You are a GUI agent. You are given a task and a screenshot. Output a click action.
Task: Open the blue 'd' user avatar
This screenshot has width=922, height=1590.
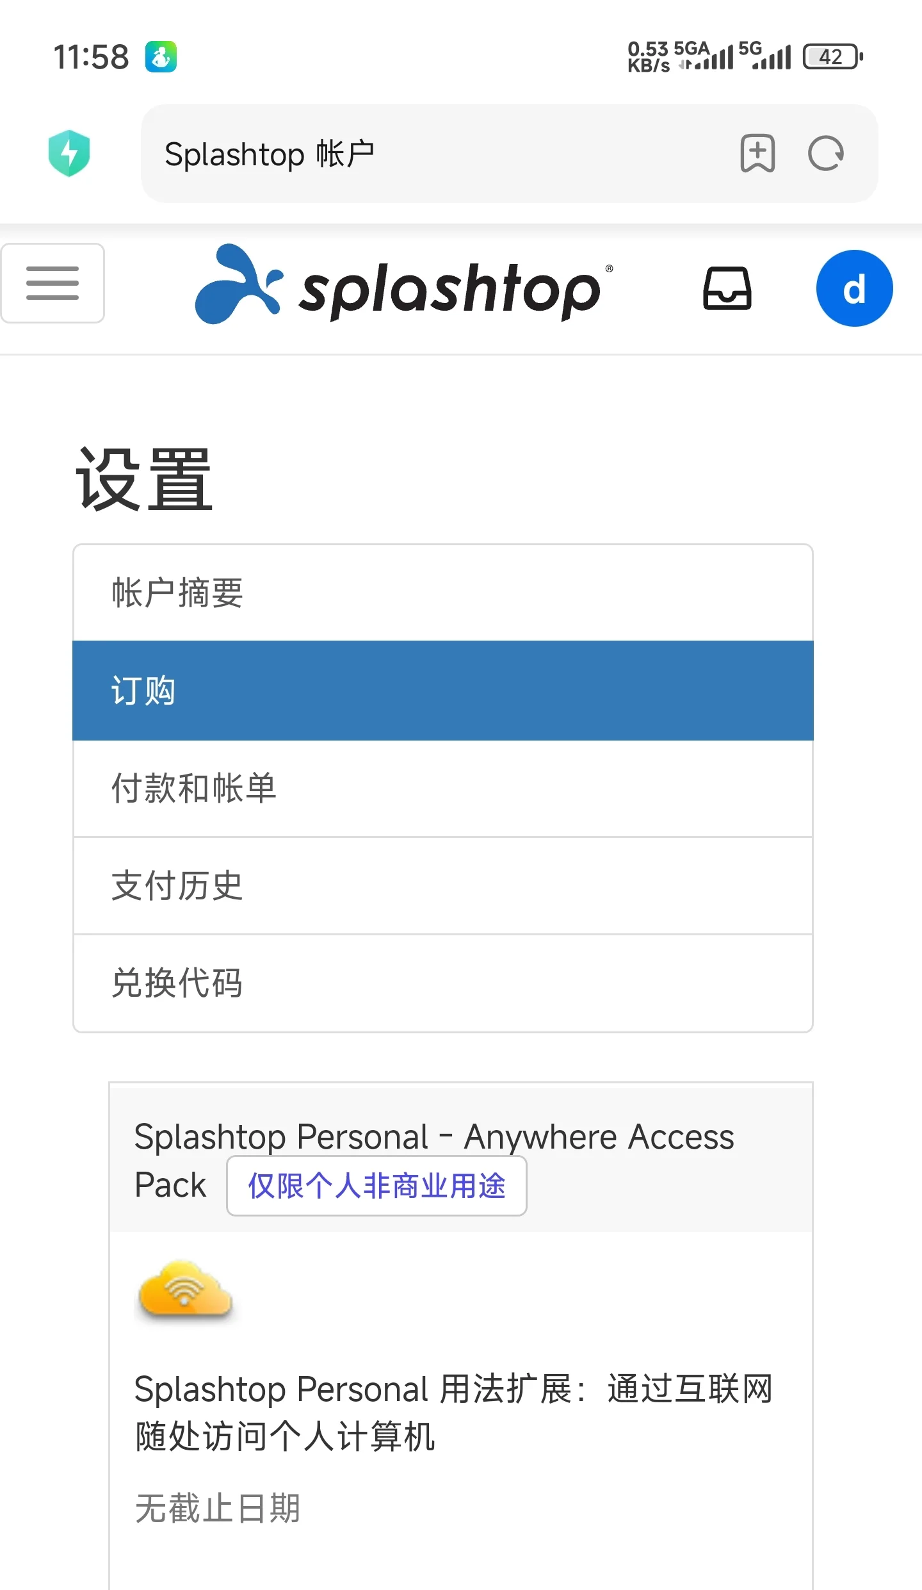(x=854, y=288)
